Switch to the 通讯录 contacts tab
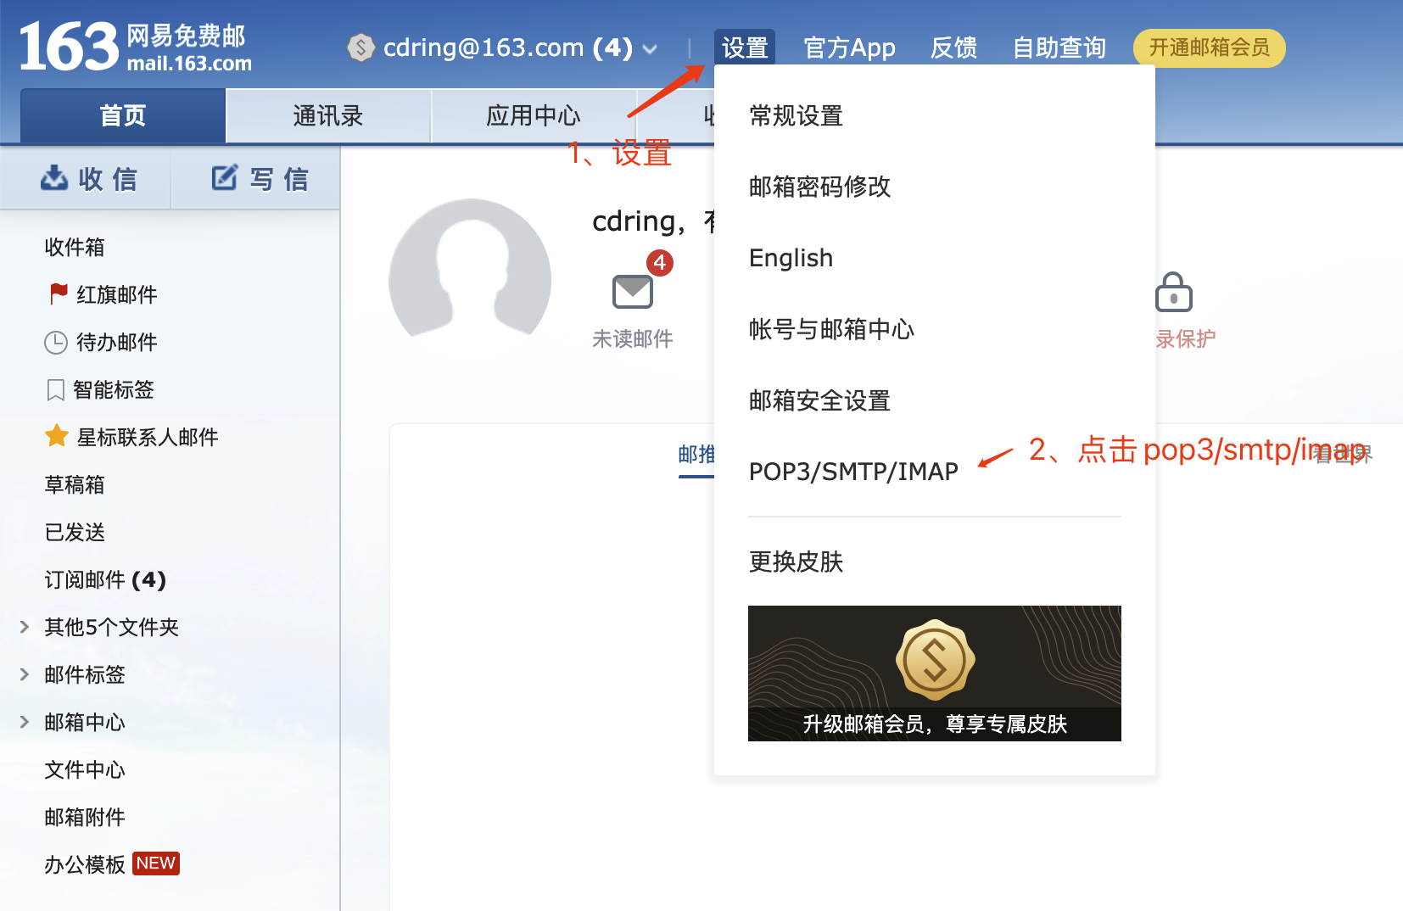The height and width of the screenshot is (911, 1403). (328, 115)
